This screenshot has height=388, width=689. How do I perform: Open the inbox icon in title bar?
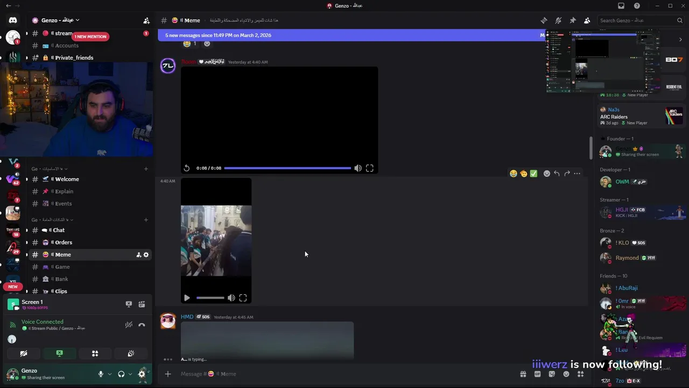[621, 6]
